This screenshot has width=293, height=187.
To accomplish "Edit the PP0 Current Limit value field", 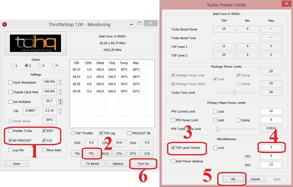I will 271,111.
